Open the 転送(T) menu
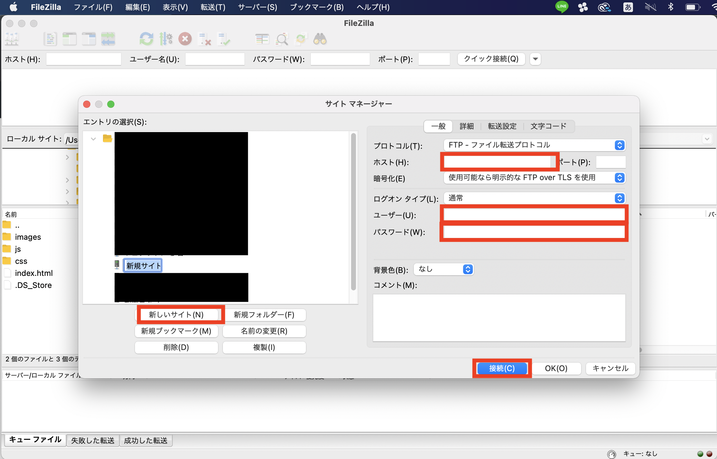 (x=213, y=7)
